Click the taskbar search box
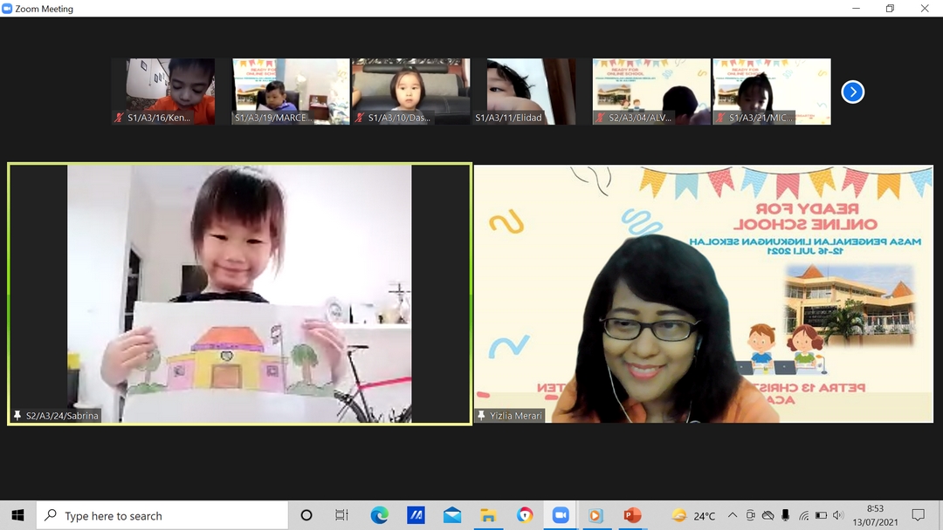 click(x=162, y=515)
